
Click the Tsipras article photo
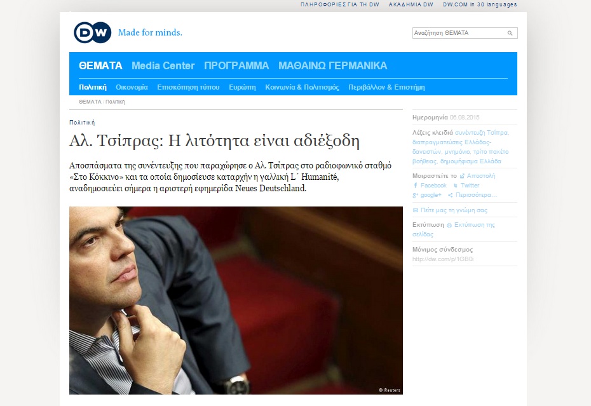tap(236, 300)
